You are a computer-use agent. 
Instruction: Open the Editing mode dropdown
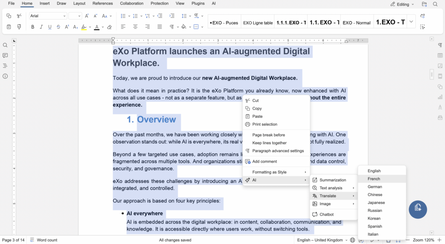click(402, 4)
